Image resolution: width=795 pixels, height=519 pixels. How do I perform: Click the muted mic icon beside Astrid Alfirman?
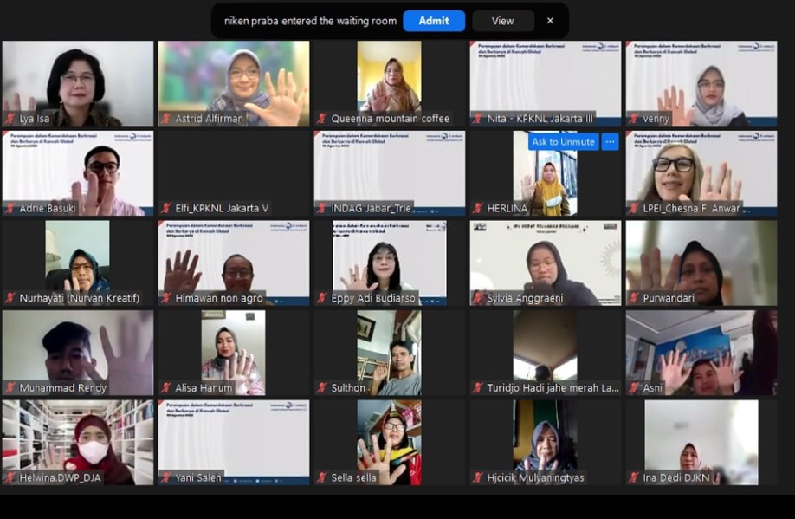166,119
